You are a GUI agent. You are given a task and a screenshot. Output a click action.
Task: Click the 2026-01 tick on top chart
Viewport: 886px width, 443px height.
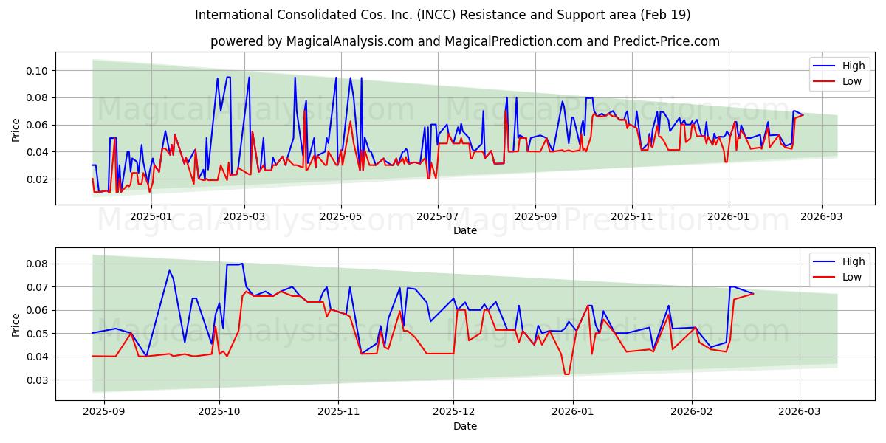[729, 216]
